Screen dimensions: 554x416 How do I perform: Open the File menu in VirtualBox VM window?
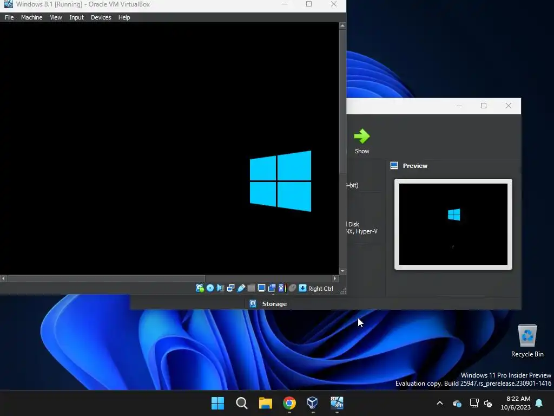(x=9, y=17)
